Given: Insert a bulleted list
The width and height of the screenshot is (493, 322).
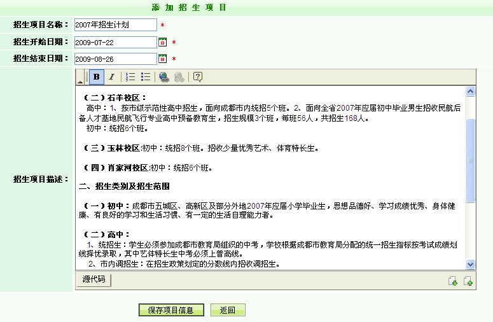Looking at the screenshot, I should tap(146, 77).
